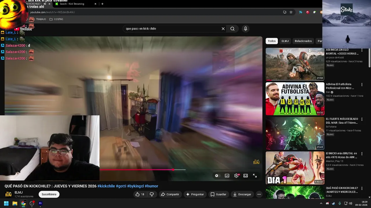The height and width of the screenshot is (208, 371).
Task: Select the Relacionados filter chip
Action: coord(303,41)
